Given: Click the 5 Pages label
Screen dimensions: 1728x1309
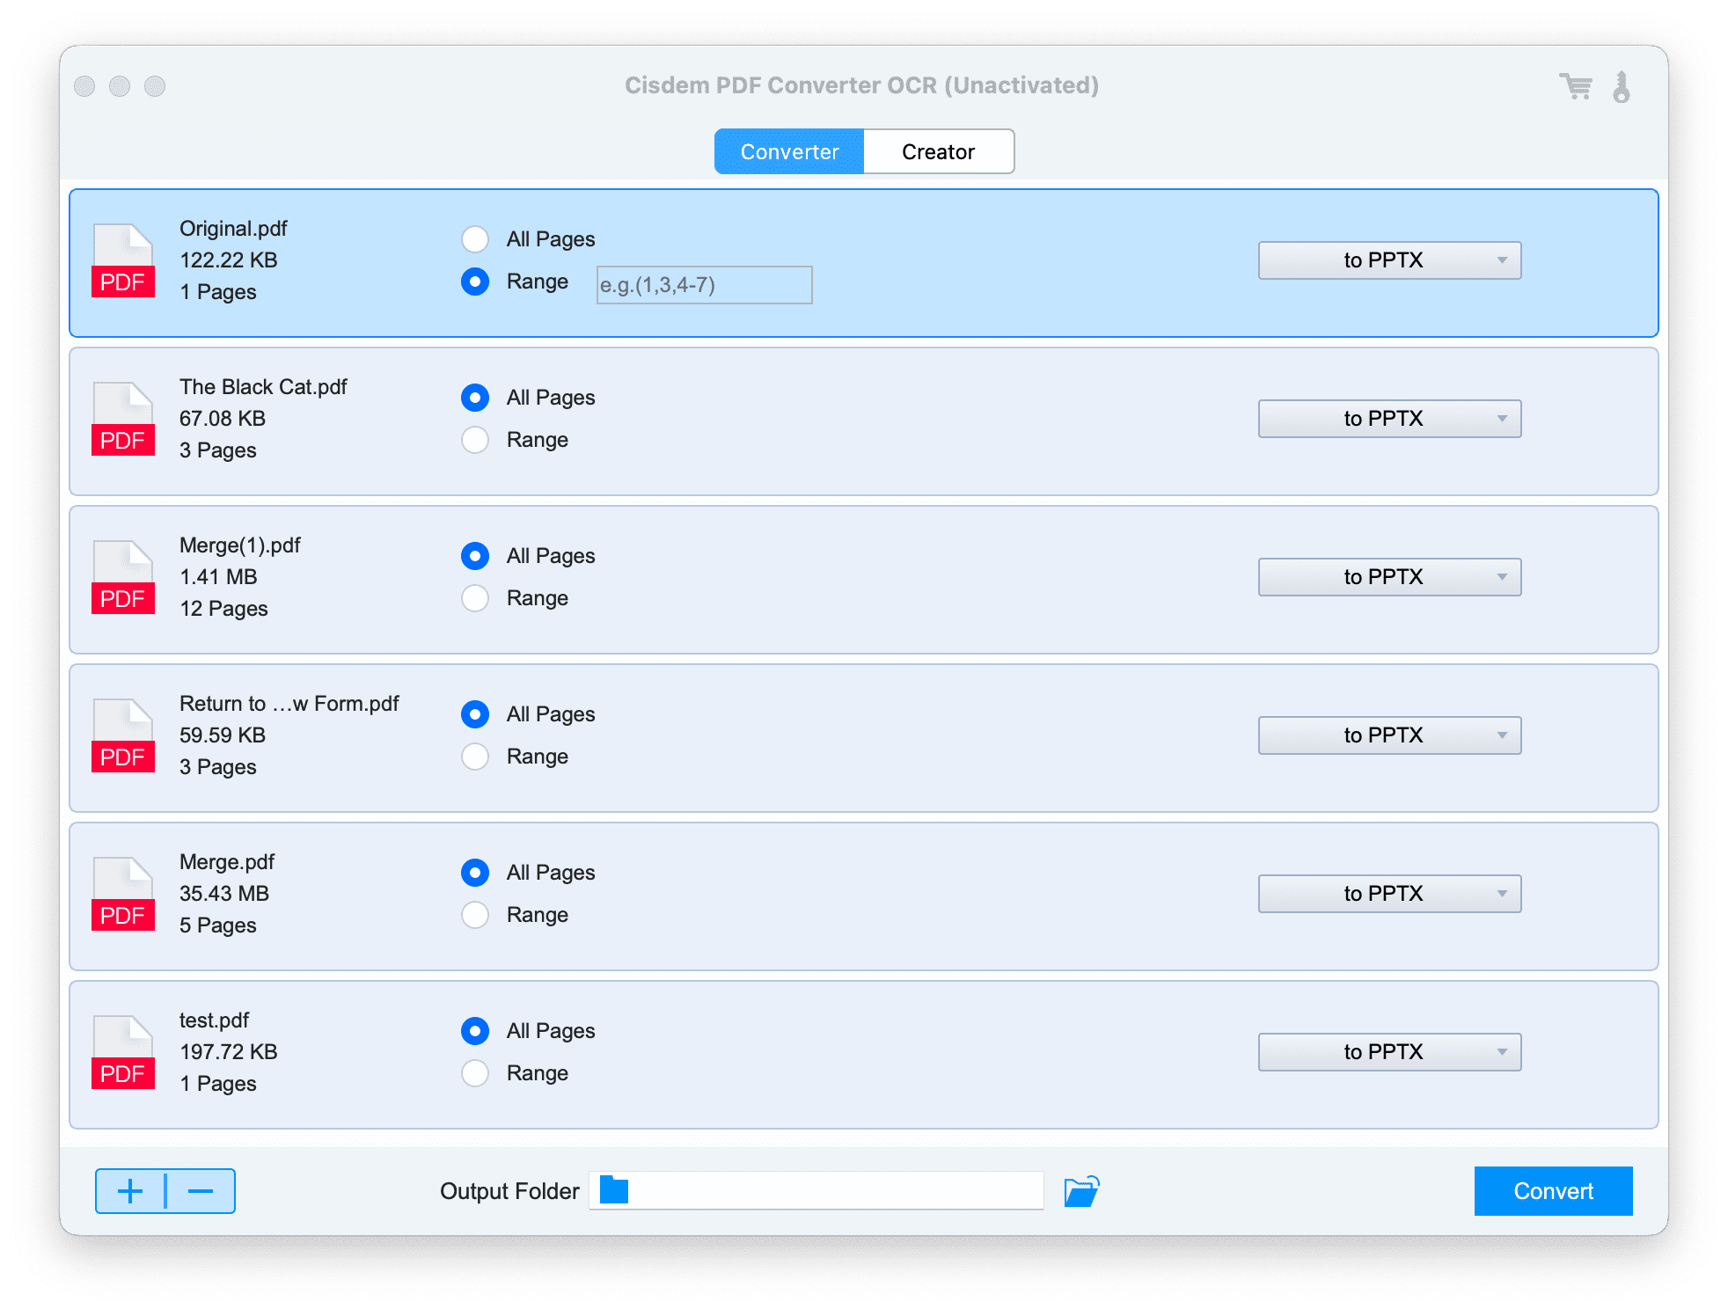Looking at the screenshot, I should pos(218,925).
